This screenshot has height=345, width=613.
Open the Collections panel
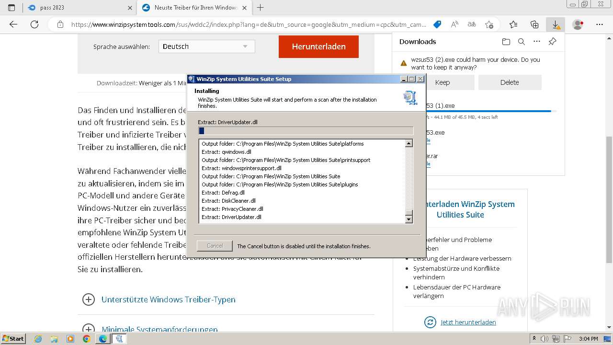tap(534, 24)
